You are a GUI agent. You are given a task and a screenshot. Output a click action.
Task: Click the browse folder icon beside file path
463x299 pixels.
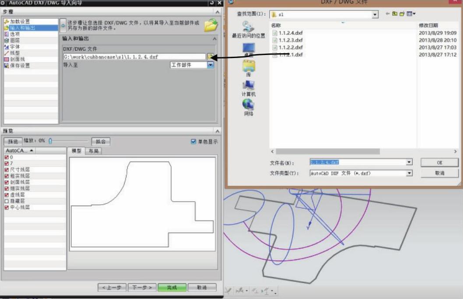[210, 57]
